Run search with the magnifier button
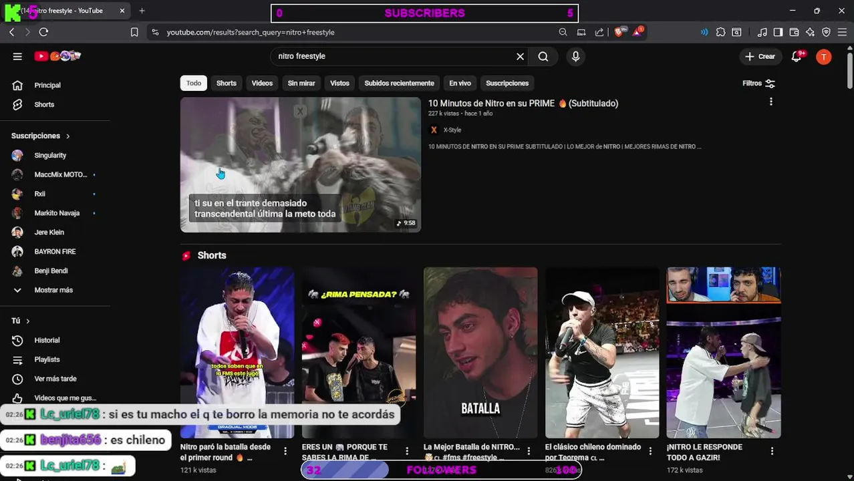The image size is (854, 481). click(x=543, y=56)
